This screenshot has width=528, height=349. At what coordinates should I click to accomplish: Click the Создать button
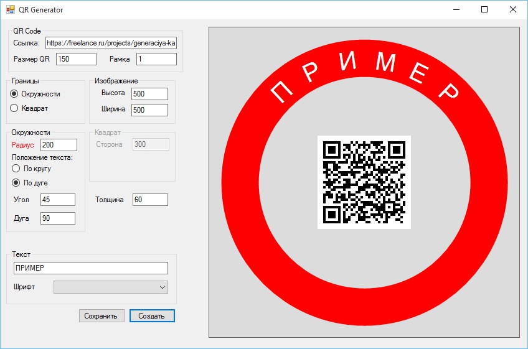[152, 315]
